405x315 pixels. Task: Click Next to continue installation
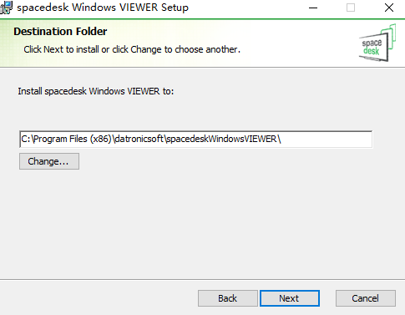click(290, 298)
